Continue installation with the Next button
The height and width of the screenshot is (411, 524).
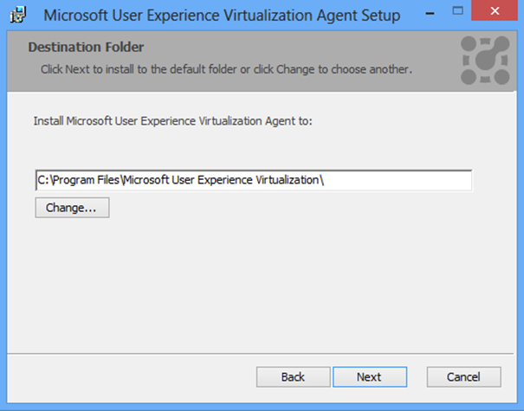[x=370, y=377]
